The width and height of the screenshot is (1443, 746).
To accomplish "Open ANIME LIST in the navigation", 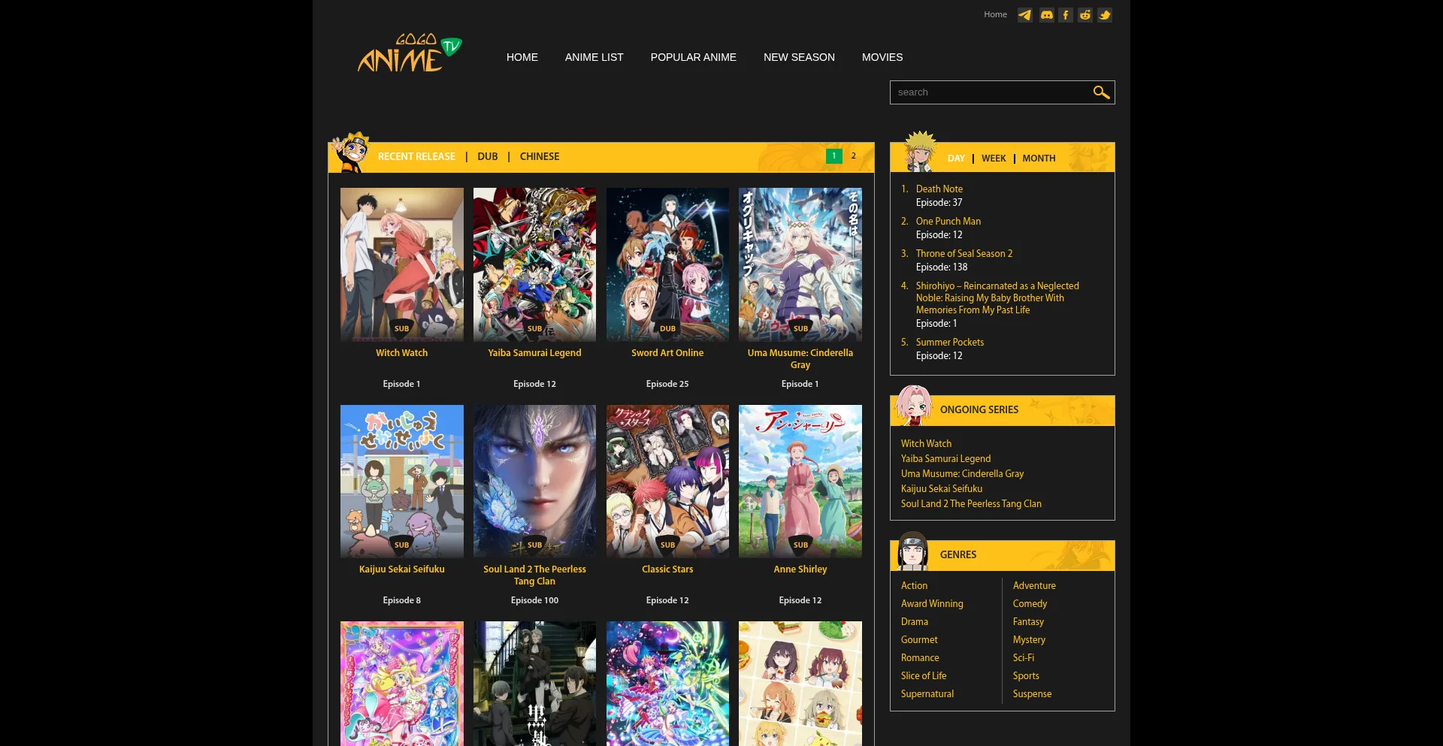I will [x=594, y=57].
